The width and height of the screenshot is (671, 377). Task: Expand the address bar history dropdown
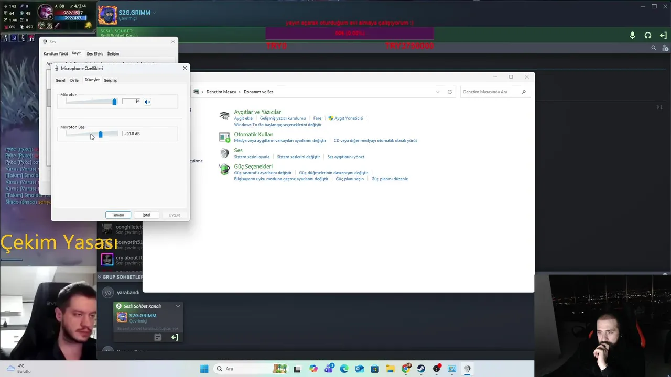(438, 92)
